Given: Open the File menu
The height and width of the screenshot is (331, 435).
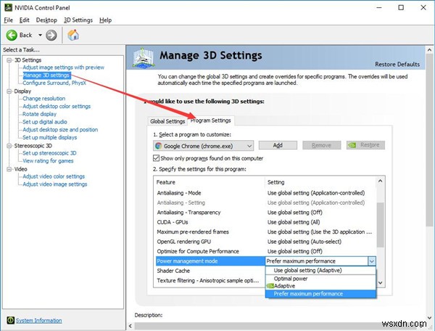Looking at the screenshot, I should click(x=8, y=20).
